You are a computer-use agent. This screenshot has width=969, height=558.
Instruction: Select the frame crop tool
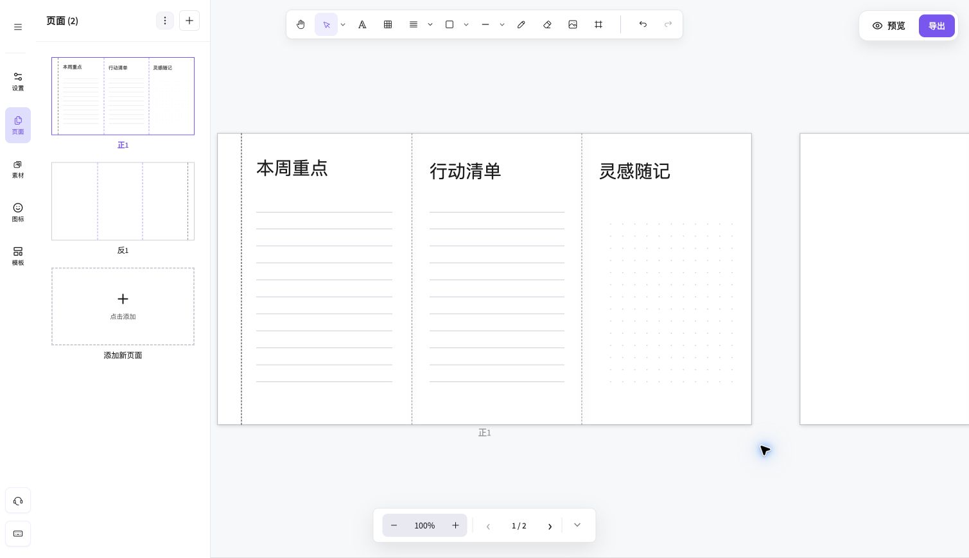click(598, 24)
